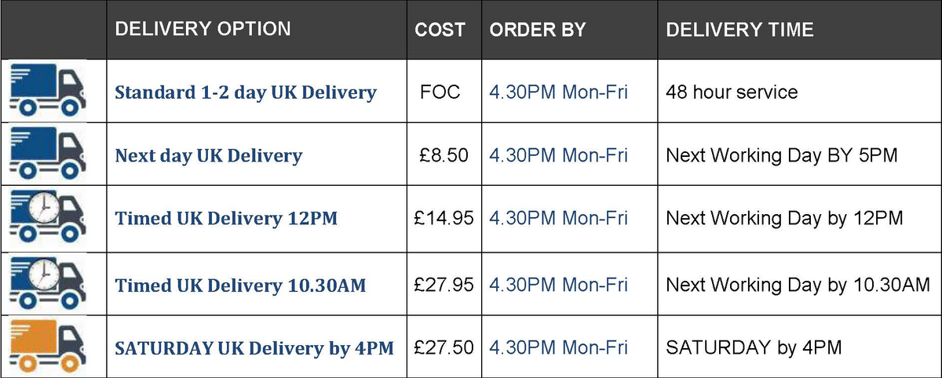Click the £14.95 price
The width and height of the screenshot is (942, 378).
[x=444, y=218]
